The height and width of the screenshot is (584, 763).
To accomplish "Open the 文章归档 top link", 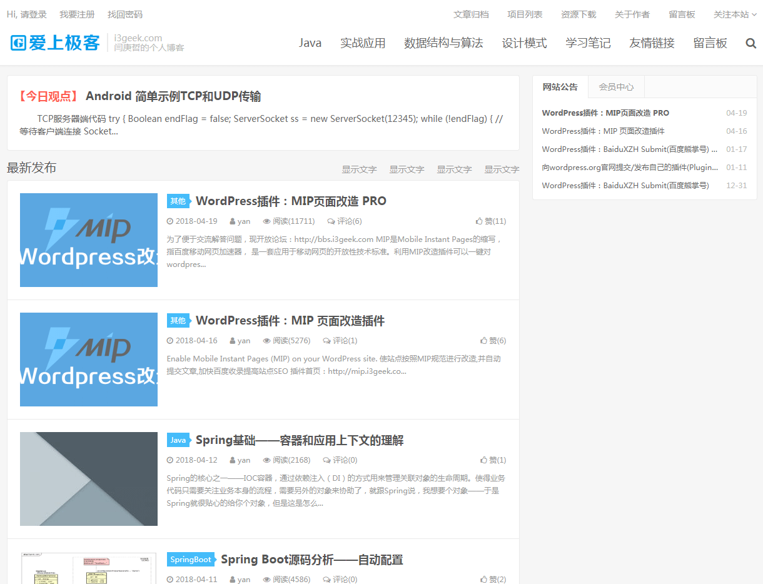I will (x=471, y=14).
